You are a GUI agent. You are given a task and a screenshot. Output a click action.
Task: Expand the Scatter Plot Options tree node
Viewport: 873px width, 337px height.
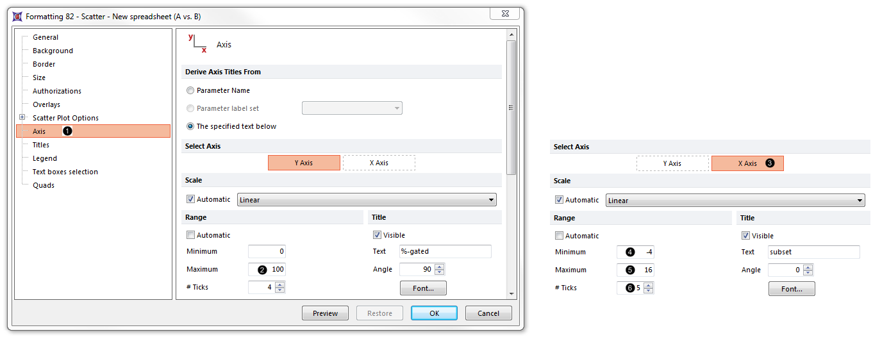22,118
